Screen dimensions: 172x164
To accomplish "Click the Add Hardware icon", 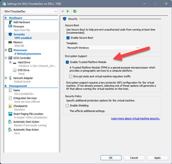I will 11,22.
